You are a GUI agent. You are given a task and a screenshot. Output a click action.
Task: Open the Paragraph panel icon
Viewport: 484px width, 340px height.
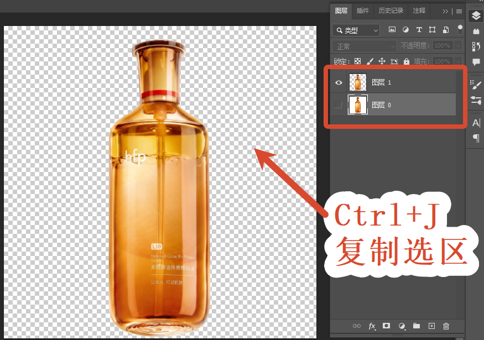point(476,138)
